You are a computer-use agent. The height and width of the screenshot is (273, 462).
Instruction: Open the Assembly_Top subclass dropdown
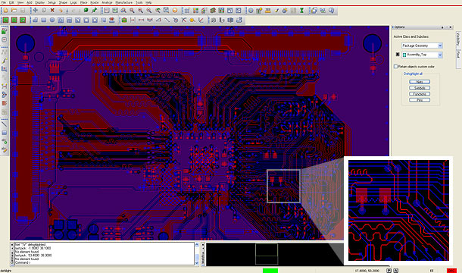click(x=422, y=55)
